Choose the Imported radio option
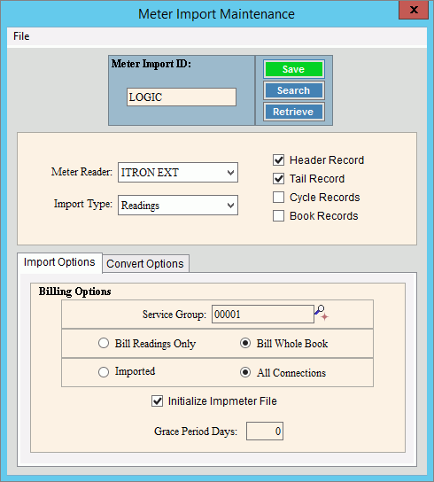 (104, 372)
